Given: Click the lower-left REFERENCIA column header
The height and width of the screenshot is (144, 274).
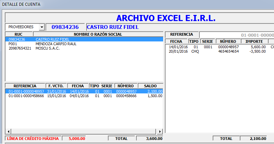Looking at the screenshot, I should coord(25,86).
